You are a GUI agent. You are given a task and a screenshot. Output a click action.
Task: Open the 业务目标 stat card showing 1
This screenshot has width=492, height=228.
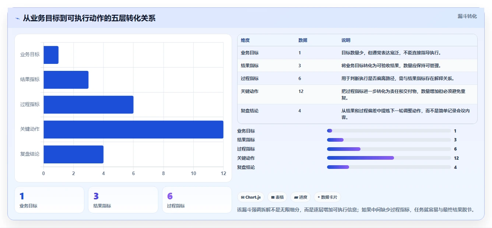click(x=49, y=200)
